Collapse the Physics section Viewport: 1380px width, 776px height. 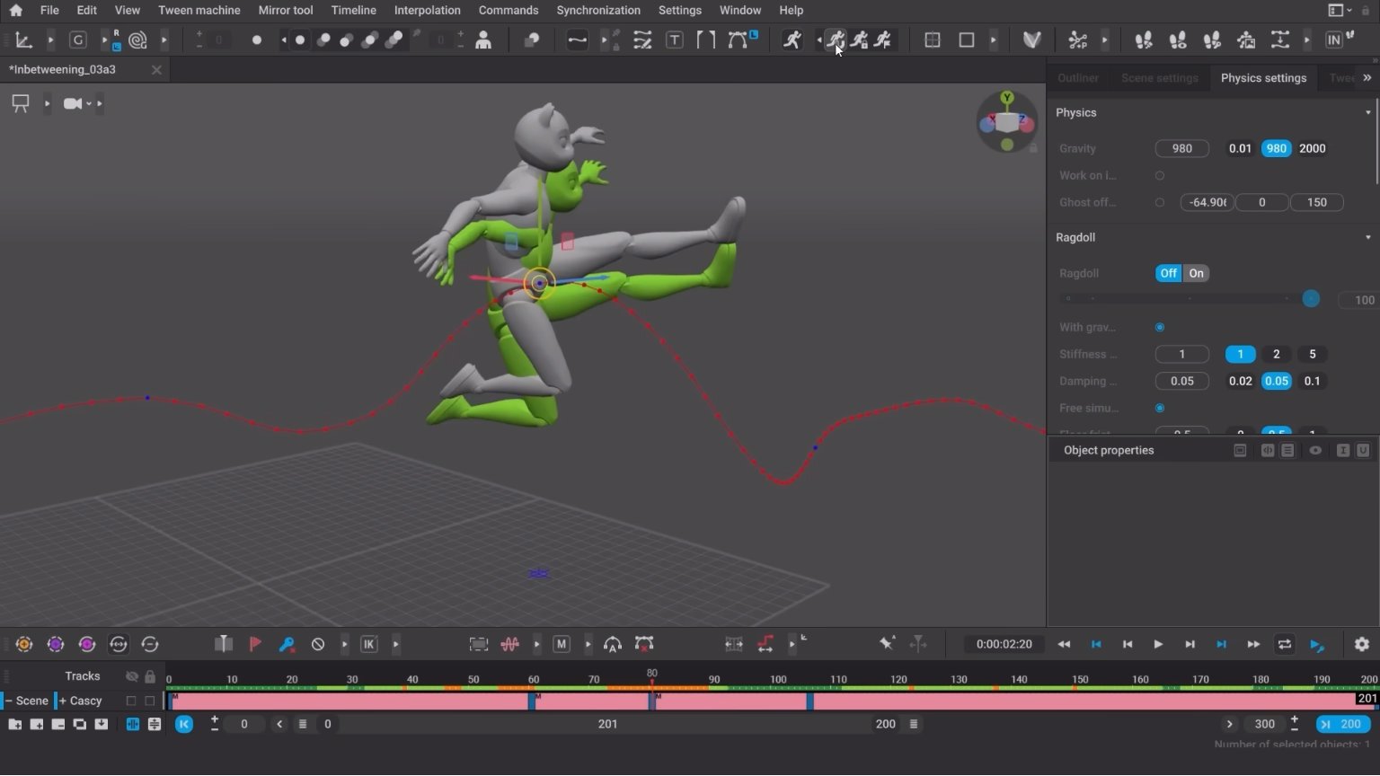1368,113
